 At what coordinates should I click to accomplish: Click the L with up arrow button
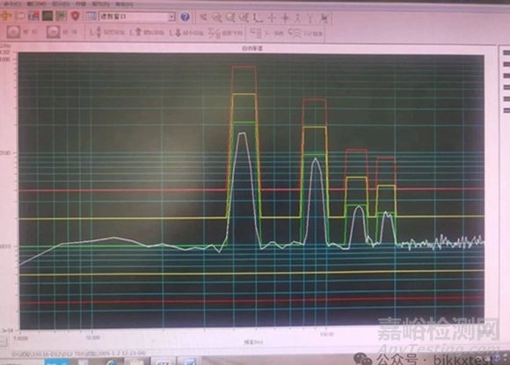coord(146,33)
